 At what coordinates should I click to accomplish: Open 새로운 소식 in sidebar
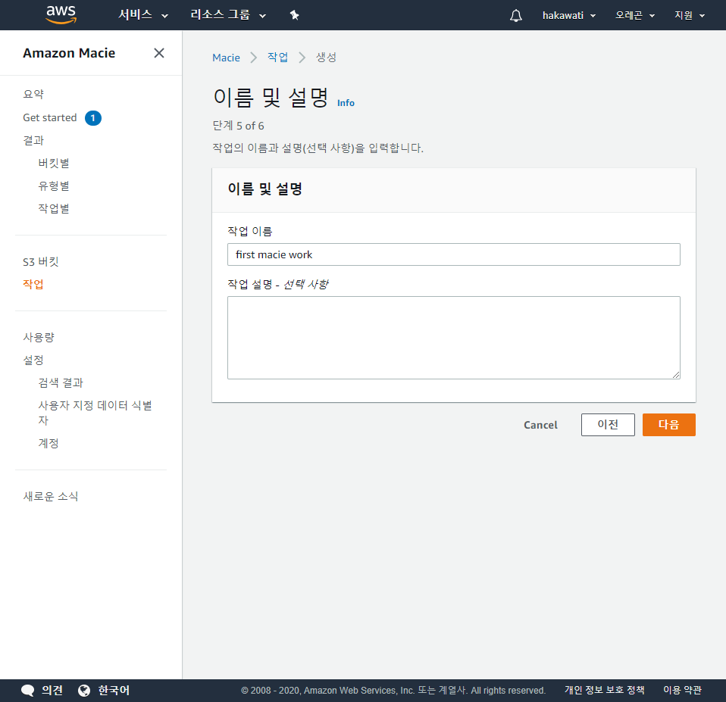(x=51, y=497)
